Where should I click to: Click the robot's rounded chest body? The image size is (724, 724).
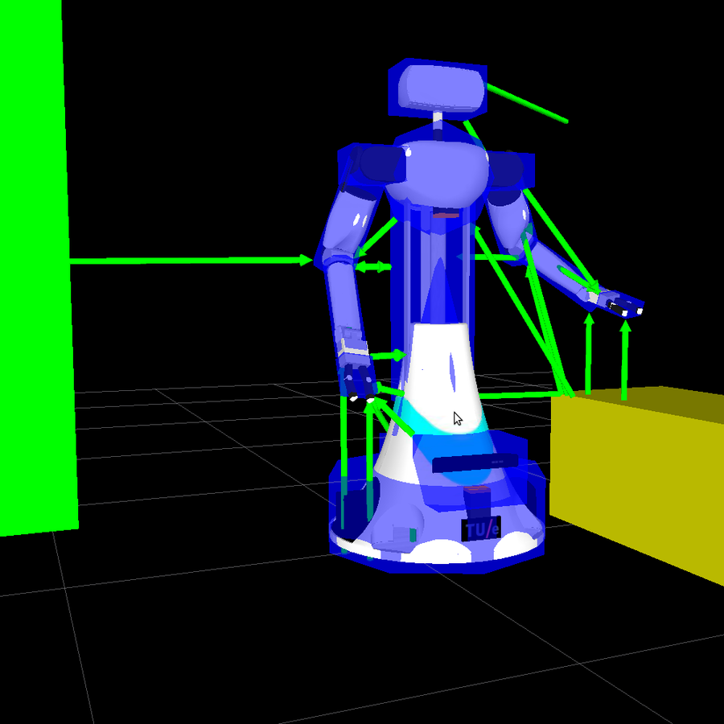[436, 173]
